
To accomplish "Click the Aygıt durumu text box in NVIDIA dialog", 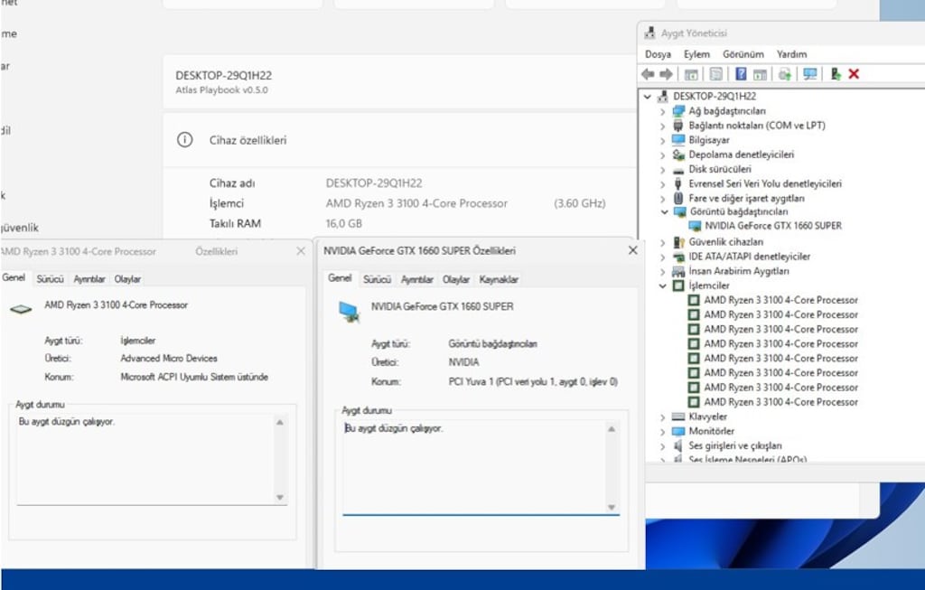I will pyautogui.click(x=481, y=466).
